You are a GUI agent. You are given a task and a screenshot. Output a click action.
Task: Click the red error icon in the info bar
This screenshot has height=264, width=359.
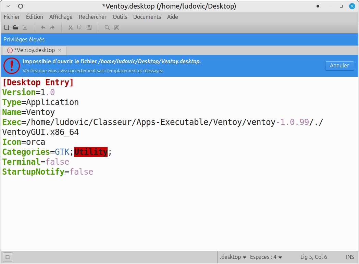(x=11, y=66)
